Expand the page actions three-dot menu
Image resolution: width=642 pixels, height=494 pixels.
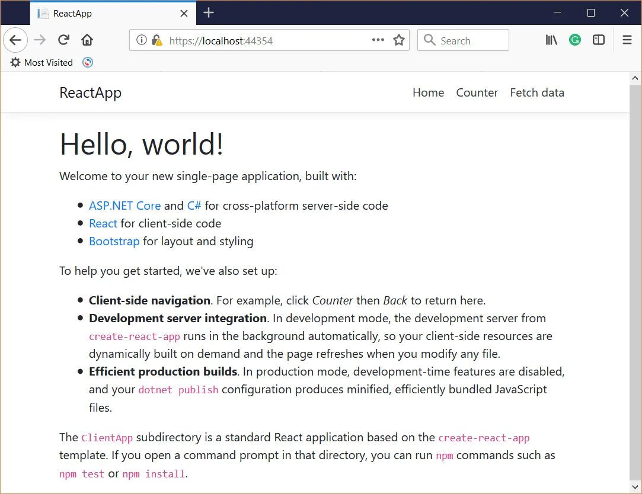click(x=378, y=40)
